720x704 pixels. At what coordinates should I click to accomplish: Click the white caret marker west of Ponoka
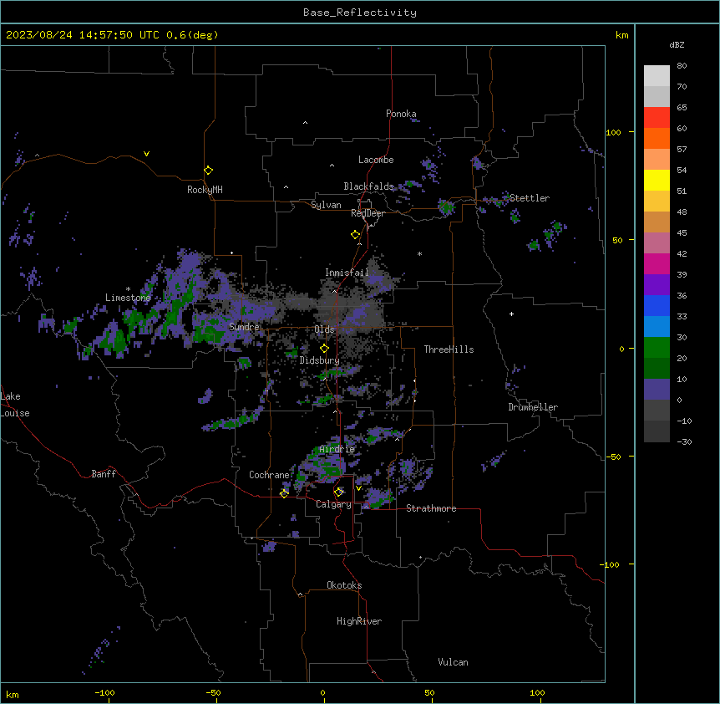pyautogui.click(x=306, y=123)
